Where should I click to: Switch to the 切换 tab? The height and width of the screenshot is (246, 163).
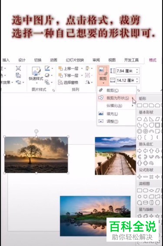coord(38,60)
